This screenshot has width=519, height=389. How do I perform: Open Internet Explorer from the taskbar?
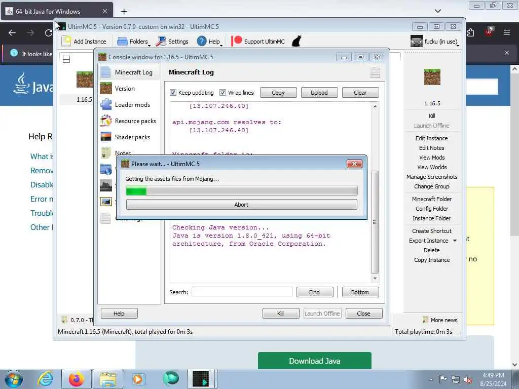click(45, 379)
